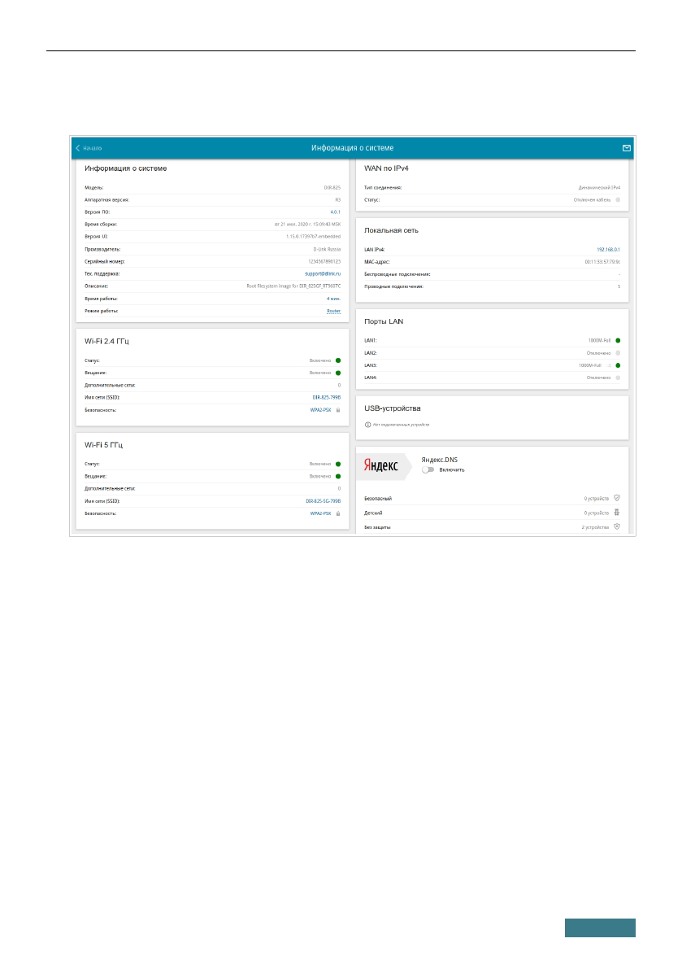The image size is (682, 969).
Task: Click the Wi-Fi 5 ГГц security lock icon
Action: tap(337, 514)
